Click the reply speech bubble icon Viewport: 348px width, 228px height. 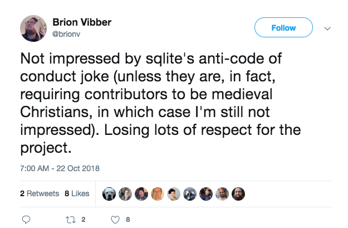[x=26, y=219]
